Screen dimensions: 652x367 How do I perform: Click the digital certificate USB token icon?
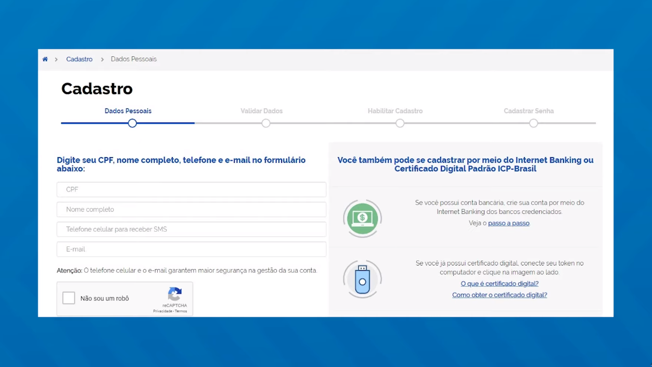(363, 279)
